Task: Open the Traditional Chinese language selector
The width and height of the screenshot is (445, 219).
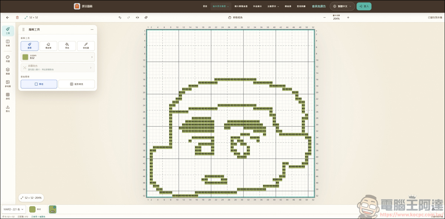Action: (x=342, y=6)
